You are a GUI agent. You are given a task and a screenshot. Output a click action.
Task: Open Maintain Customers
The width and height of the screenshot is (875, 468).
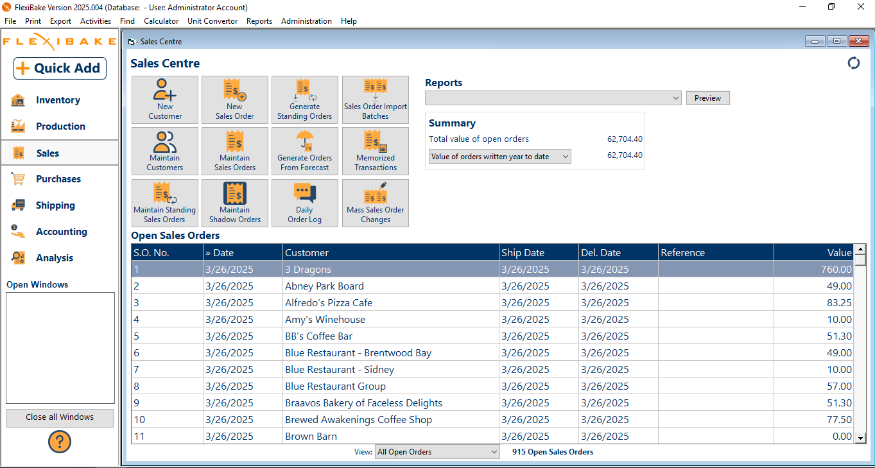point(165,151)
